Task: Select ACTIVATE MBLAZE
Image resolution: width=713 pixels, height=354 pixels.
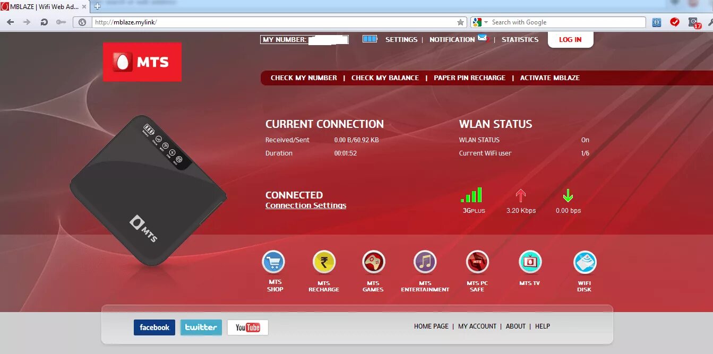Action: (x=549, y=78)
